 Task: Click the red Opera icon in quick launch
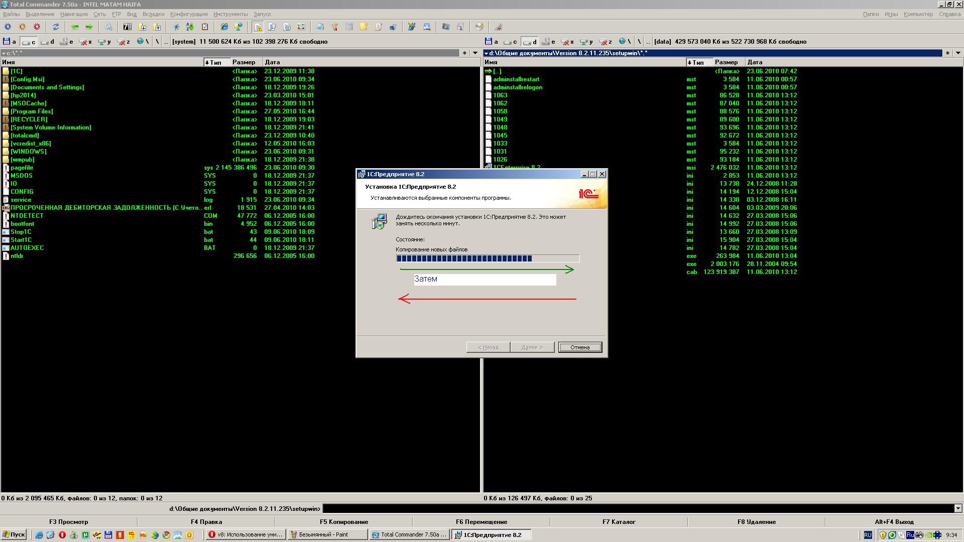click(62, 535)
